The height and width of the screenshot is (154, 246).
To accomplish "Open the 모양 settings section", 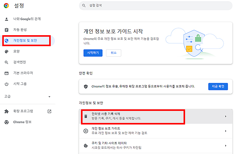I will click(x=17, y=51).
